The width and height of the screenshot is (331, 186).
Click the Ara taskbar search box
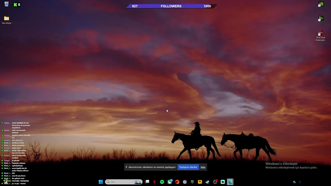tap(124, 182)
